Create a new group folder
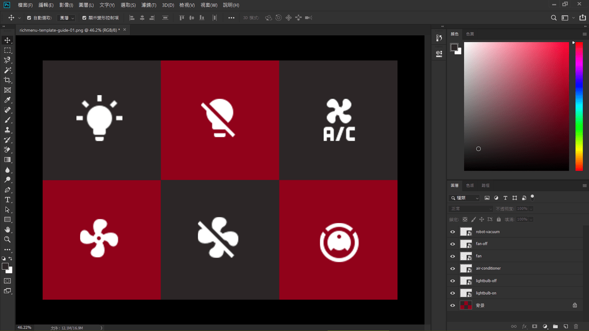Viewport: 589px width, 331px height. tap(555, 326)
